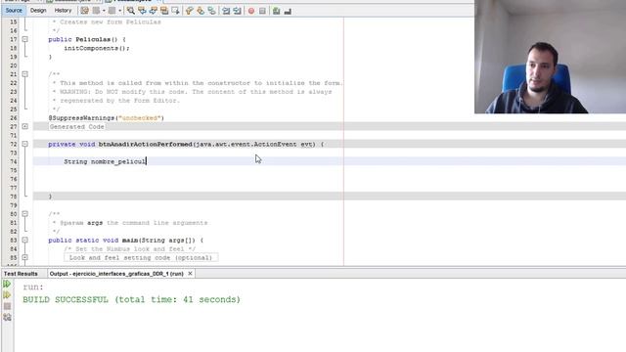
Task: Expand the Look and feel fold on line 85
Action: click(24, 257)
